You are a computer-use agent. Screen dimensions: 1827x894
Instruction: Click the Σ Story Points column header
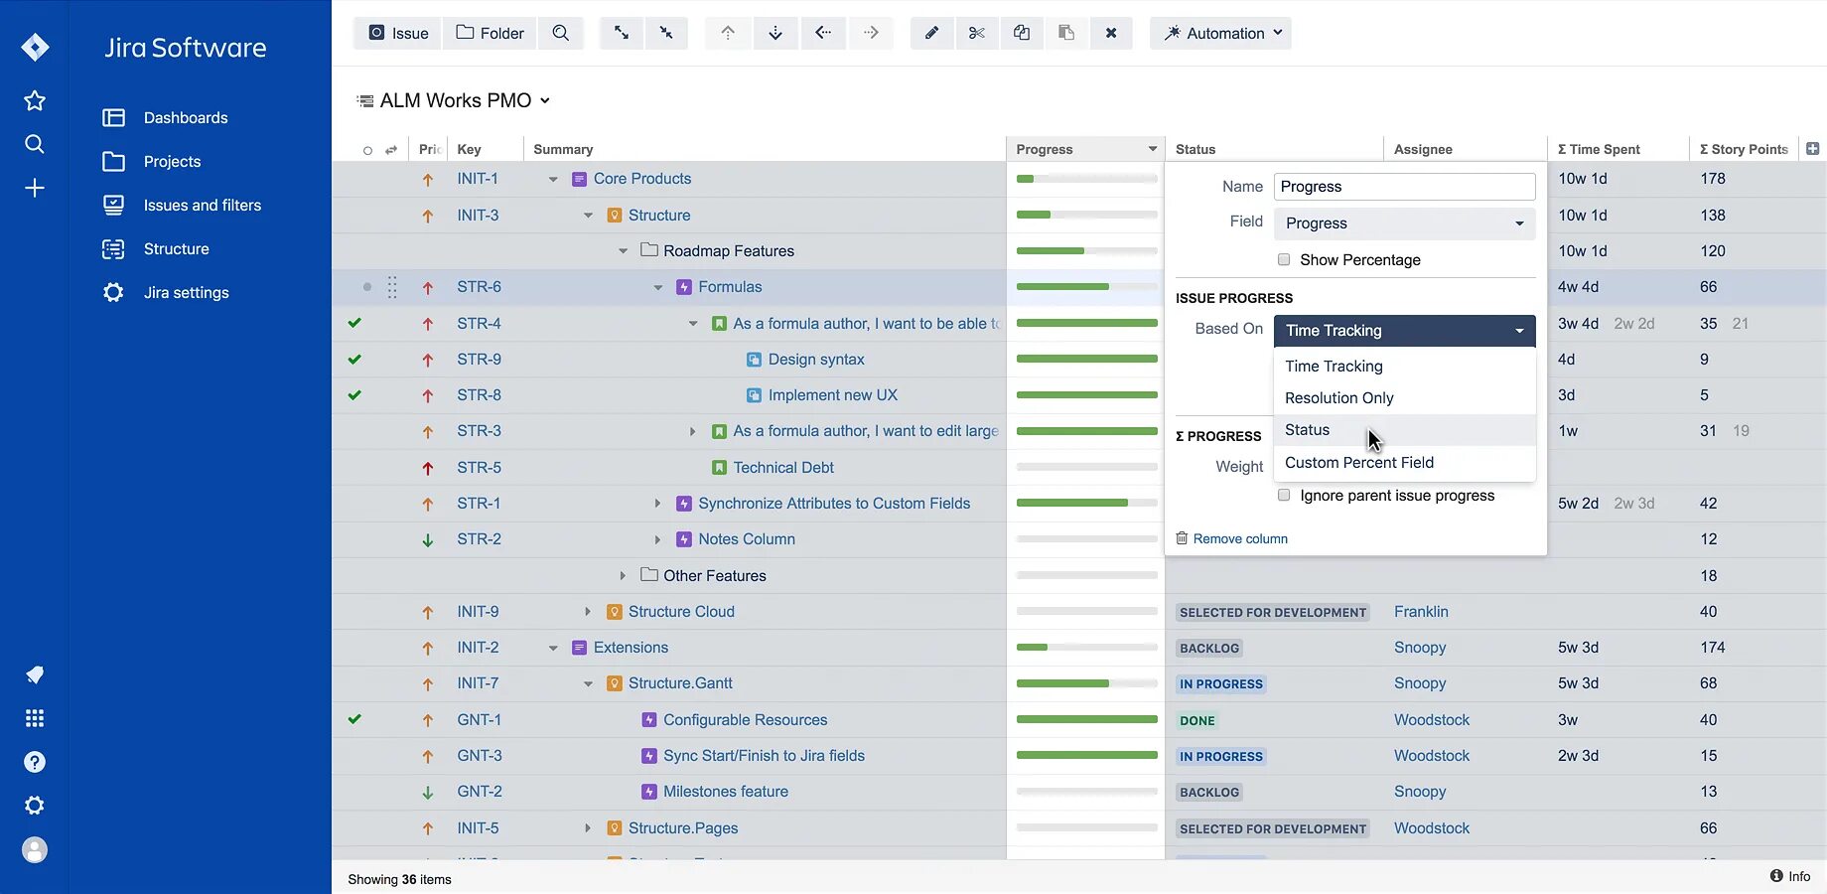point(1744,149)
